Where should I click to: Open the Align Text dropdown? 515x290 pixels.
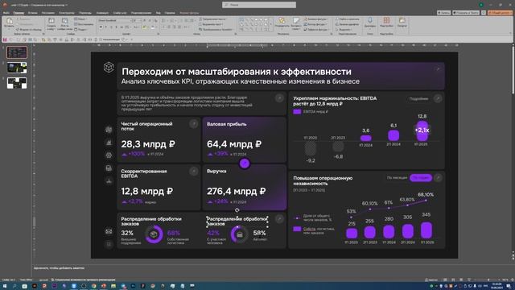pyautogui.click(x=211, y=24)
